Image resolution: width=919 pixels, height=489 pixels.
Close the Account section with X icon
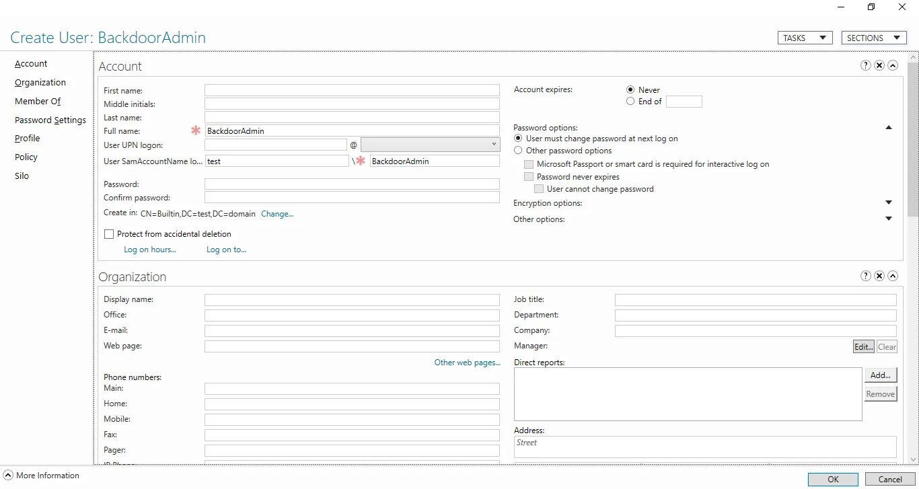click(879, 65)
